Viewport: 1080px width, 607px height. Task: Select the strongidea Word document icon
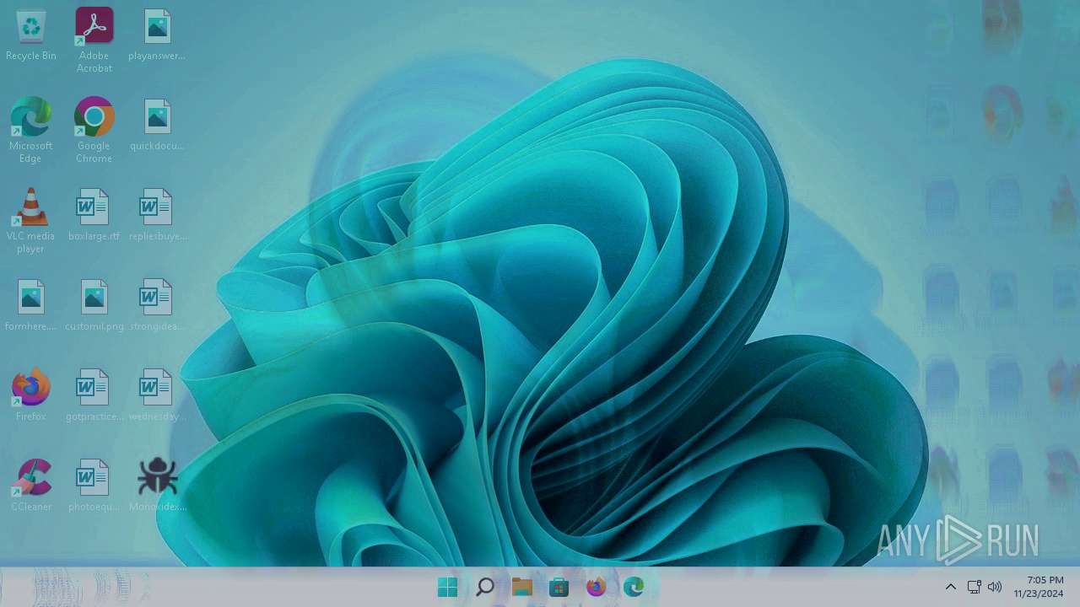pos(157,305)
